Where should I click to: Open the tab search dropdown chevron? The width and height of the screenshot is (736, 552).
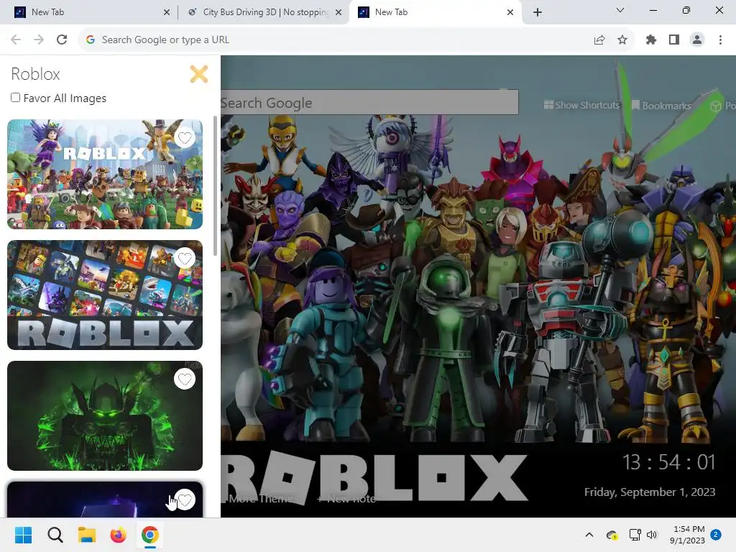click(x=620, y=10)
